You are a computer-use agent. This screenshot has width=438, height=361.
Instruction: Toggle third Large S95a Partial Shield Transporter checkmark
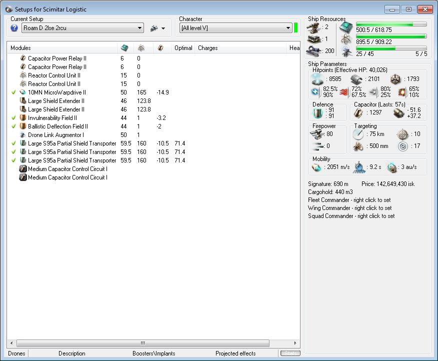pos(13,160)
